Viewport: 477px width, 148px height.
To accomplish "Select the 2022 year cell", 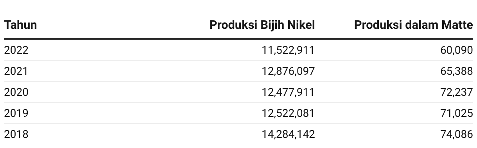I will pyautogui.click(x=16, y=50).
